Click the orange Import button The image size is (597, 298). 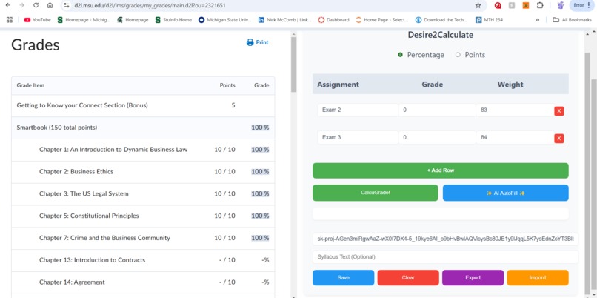[x=538, y=277]
